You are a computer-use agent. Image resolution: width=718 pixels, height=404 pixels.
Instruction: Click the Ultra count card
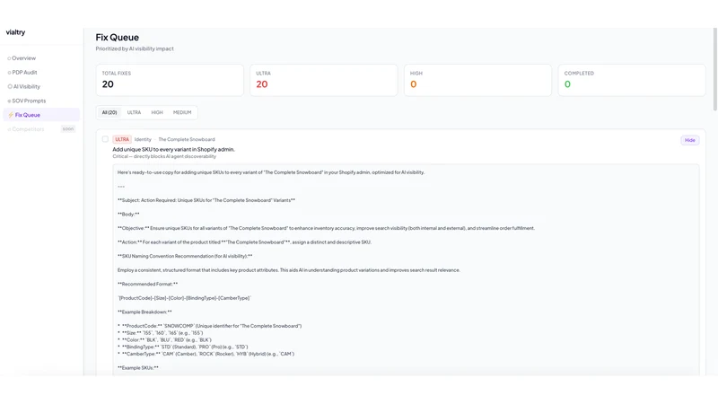324,80
